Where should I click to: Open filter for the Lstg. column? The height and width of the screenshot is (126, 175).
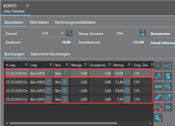tap(51, 65)
